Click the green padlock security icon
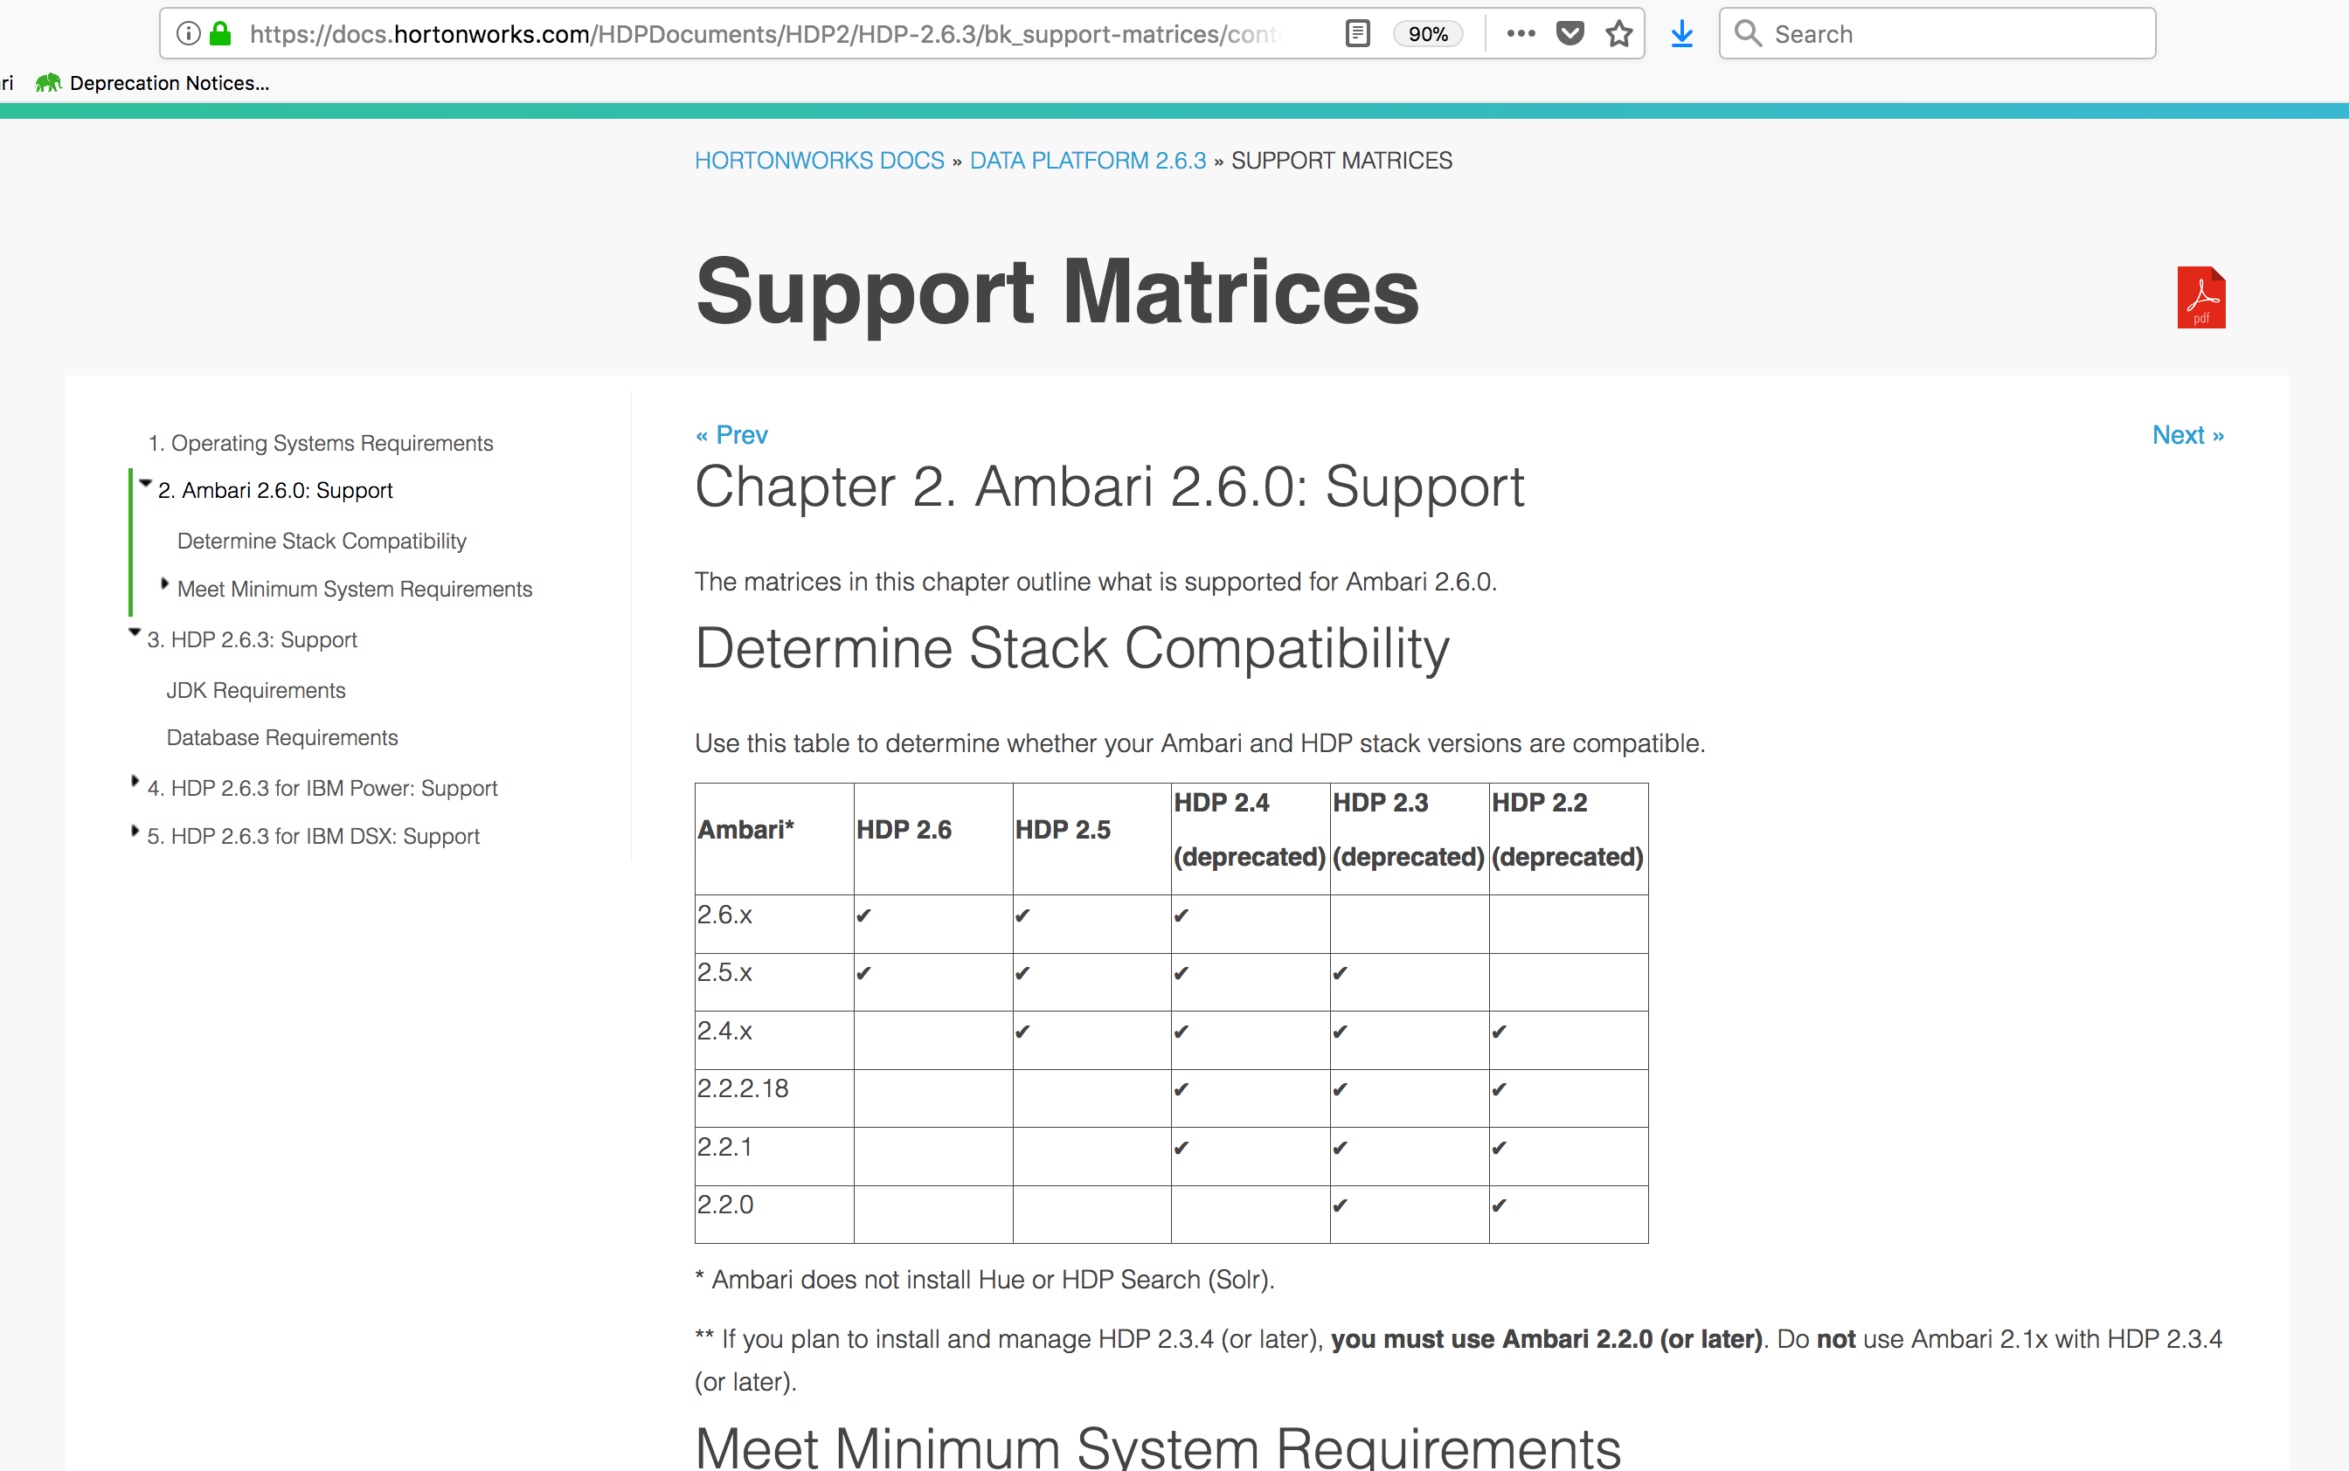This screenshot has height=1471, width=2349. (x=221, y=34)
